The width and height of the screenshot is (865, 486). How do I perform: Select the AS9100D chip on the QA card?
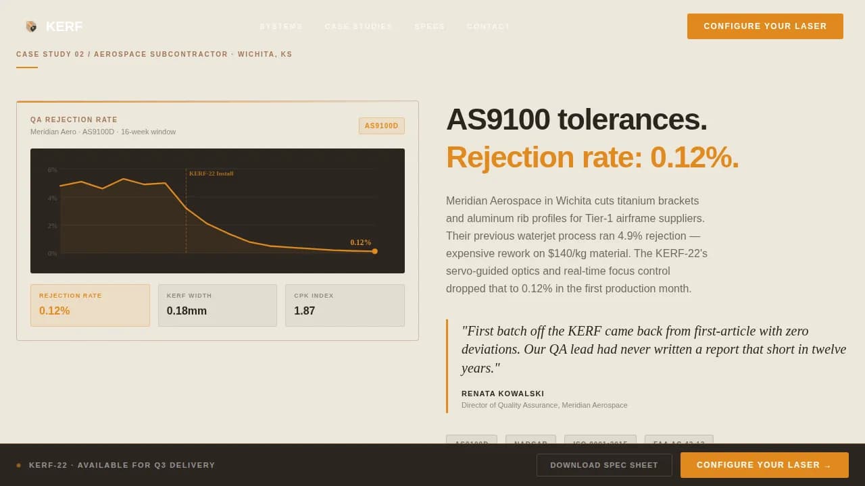[x=381, y=126]
